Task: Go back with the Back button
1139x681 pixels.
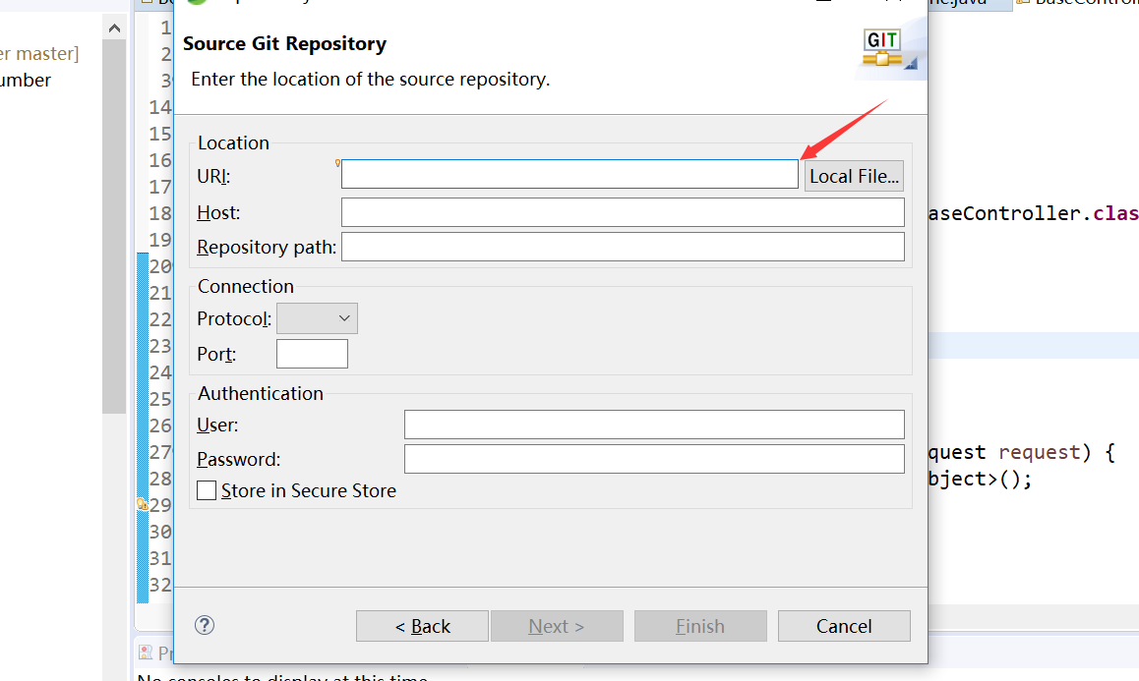Action: tap(422, 626)
